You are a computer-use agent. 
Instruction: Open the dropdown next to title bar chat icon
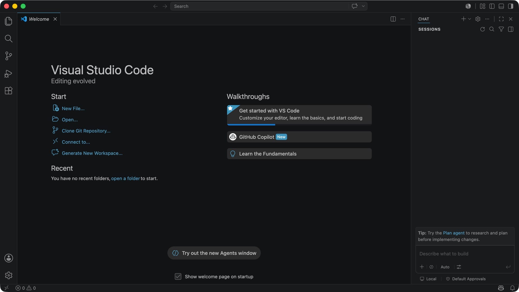[363, 6]
